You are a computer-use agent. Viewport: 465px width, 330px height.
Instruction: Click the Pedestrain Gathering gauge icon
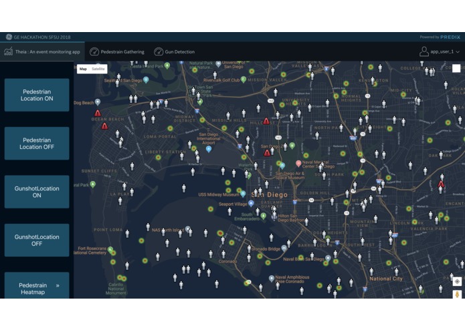(x=94, y=52)
